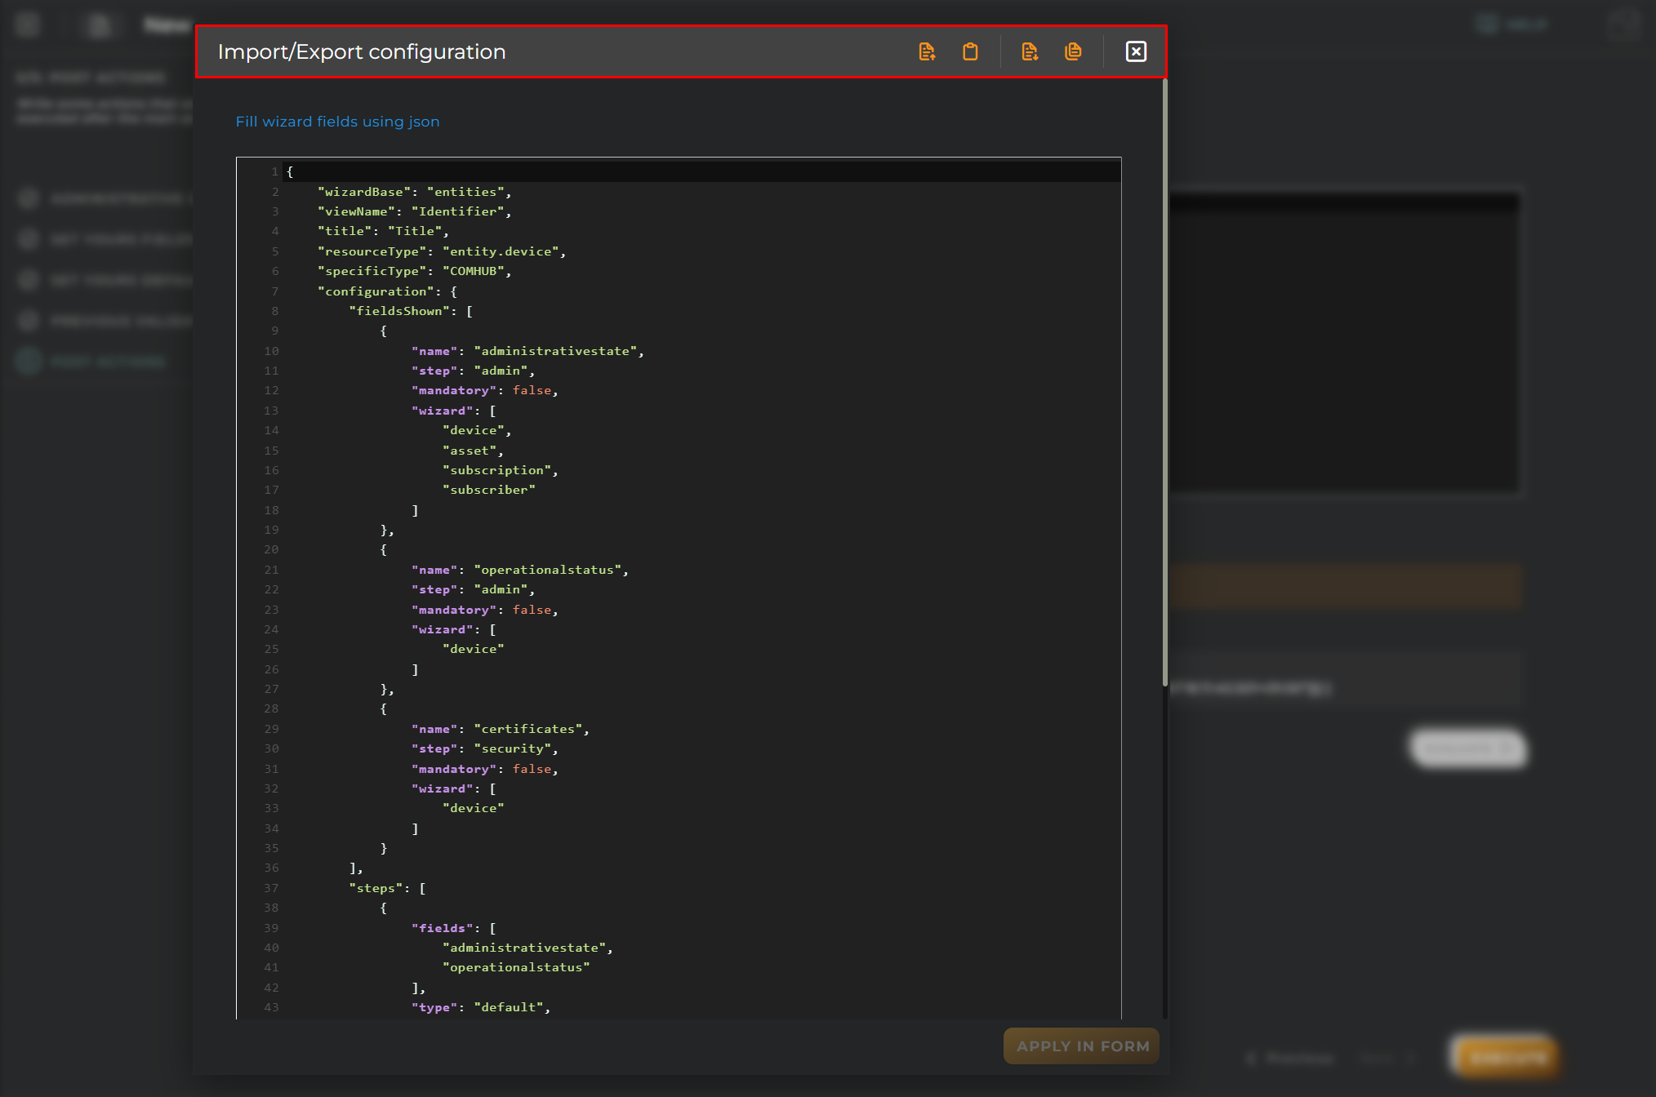Click the APPLY IN FORM button

1082,1046
